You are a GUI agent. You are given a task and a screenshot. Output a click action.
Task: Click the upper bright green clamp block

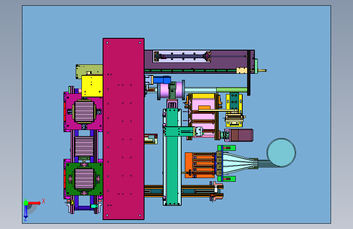pyautogui.click(x=226, y=148)
